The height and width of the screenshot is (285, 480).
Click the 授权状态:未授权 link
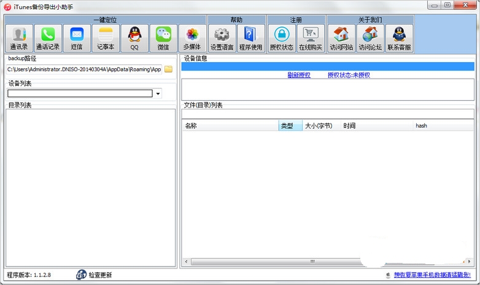tap(349, 75)
